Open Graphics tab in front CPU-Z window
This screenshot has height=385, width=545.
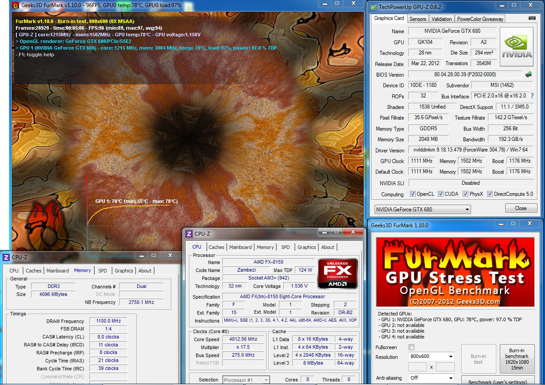point(307,247)
